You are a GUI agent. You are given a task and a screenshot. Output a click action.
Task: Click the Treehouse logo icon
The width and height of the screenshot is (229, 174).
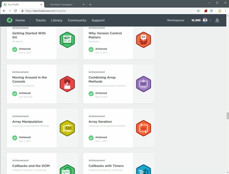tap(10, 20)
